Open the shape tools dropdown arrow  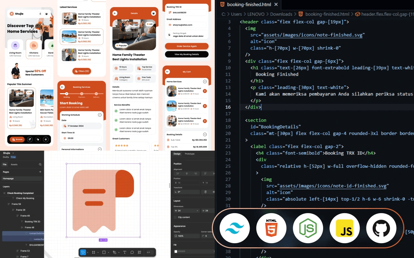(x=108, y=253)
